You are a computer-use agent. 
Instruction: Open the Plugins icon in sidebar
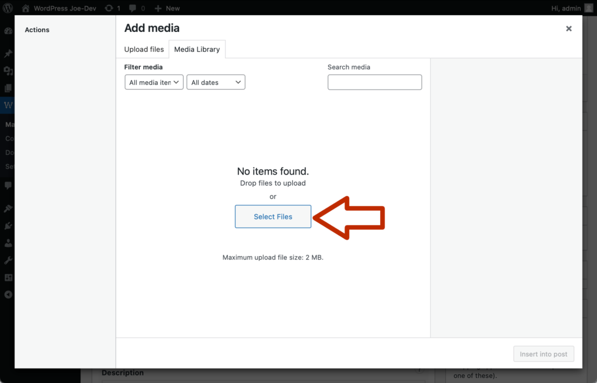[8, 226]
